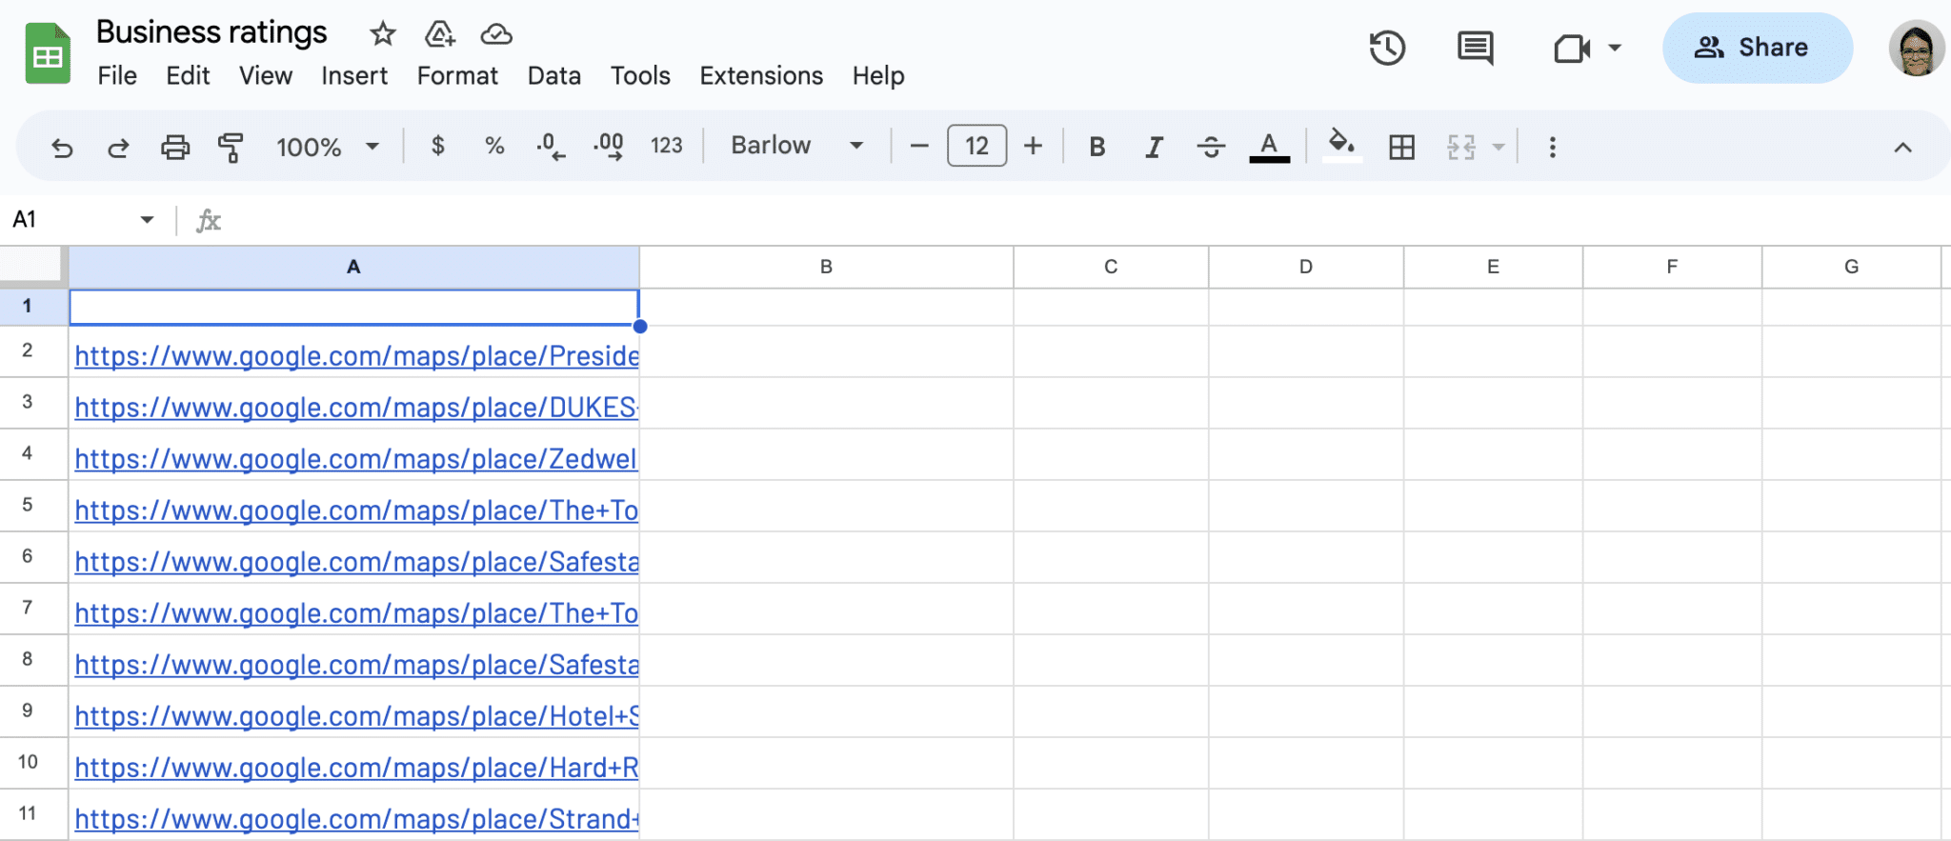Screen dimensions: 1951x841
Task: Toggle bold formatting
Action: tap(1097, 147)
